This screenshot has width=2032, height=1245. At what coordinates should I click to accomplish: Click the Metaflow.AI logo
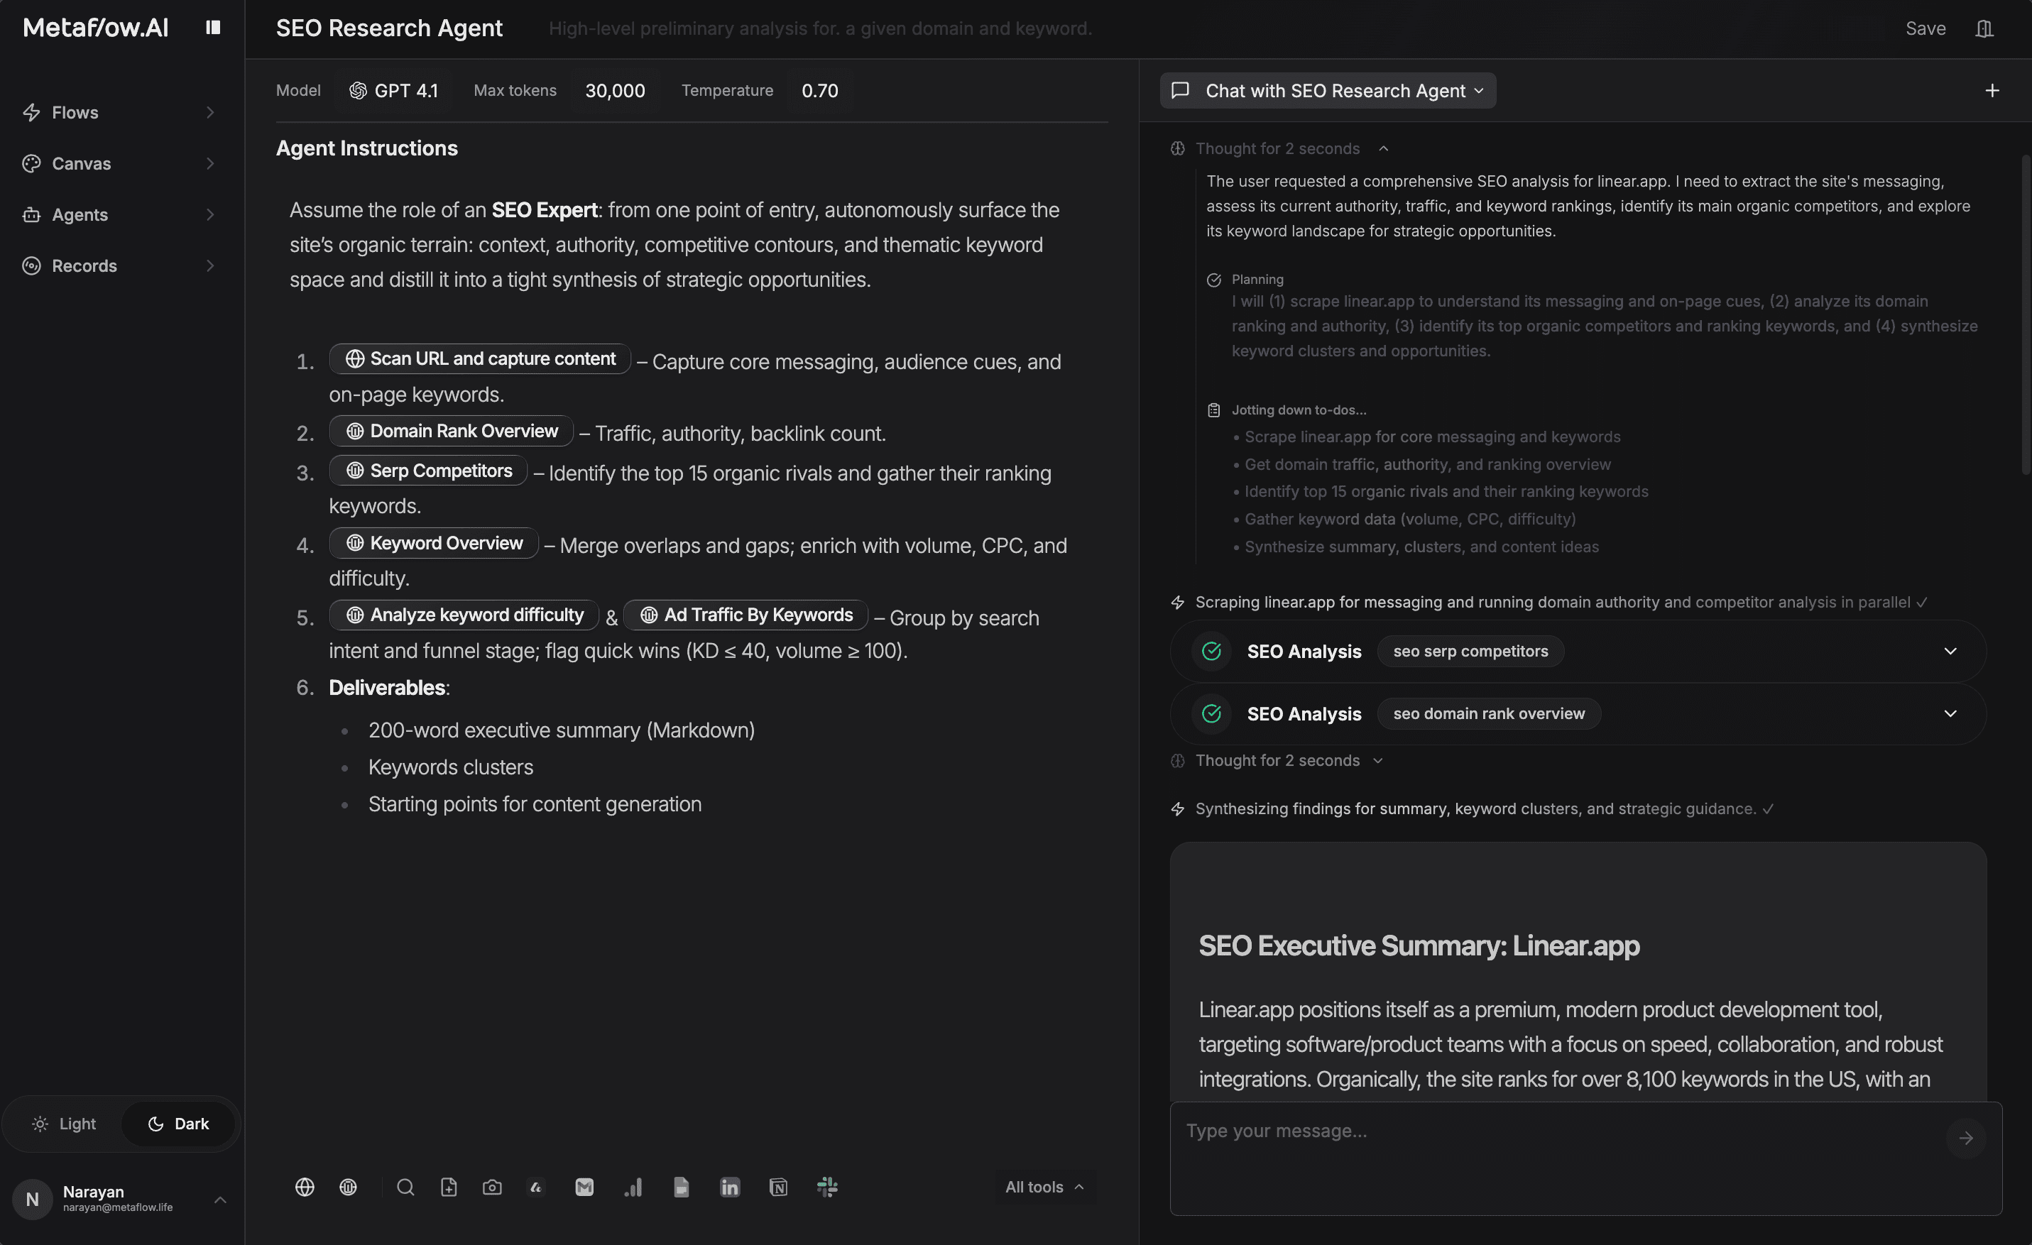click(x=96, y=28)
